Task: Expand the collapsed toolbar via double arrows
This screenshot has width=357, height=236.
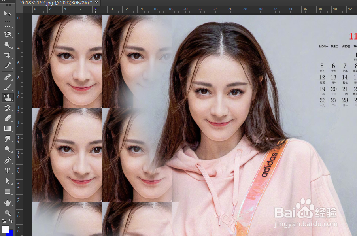Action: tap(3, 1)
